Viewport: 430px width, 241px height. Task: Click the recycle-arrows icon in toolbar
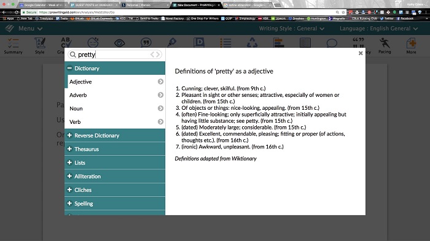[x=252, y=43]
